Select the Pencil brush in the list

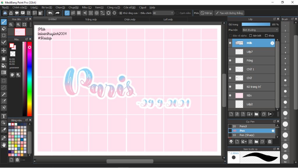(x=251, y=126)
